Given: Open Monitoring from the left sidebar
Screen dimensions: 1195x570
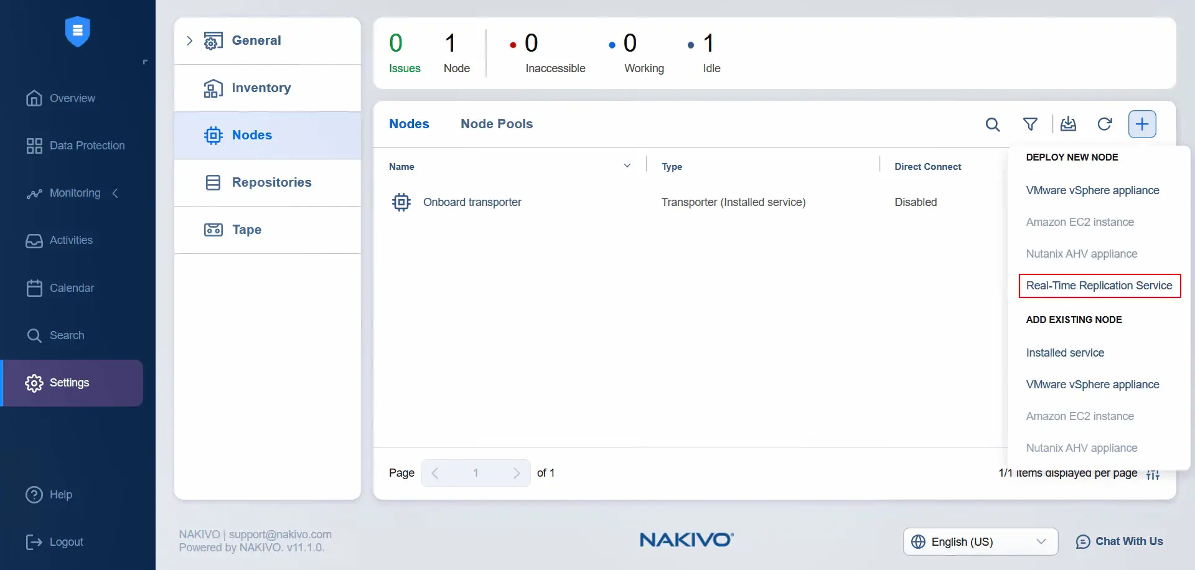Looking at the screenshot, I should tap(75, 193).
